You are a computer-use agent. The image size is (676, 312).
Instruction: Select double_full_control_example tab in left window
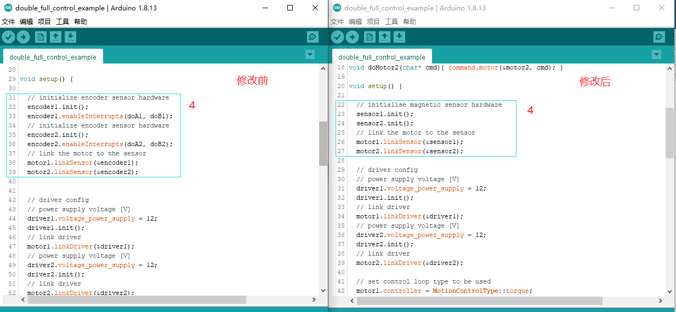tap(53, 57)
